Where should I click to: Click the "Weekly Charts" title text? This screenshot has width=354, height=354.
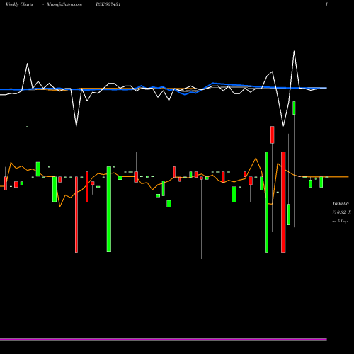point(19,4)
